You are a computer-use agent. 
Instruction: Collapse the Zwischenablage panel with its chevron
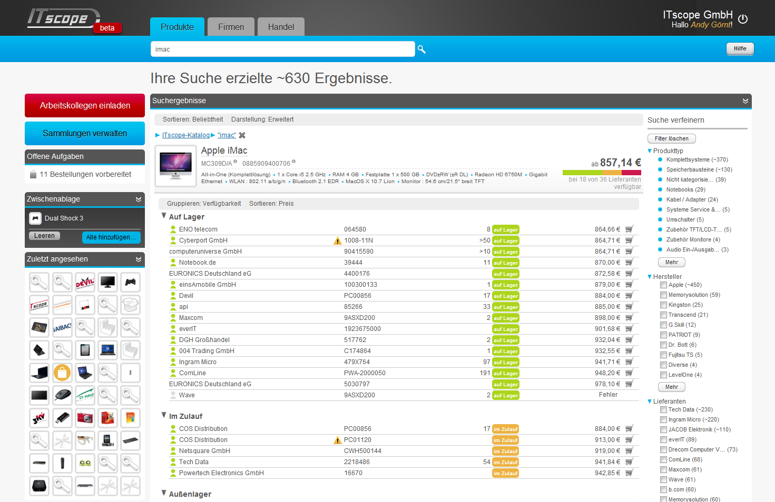139,199
